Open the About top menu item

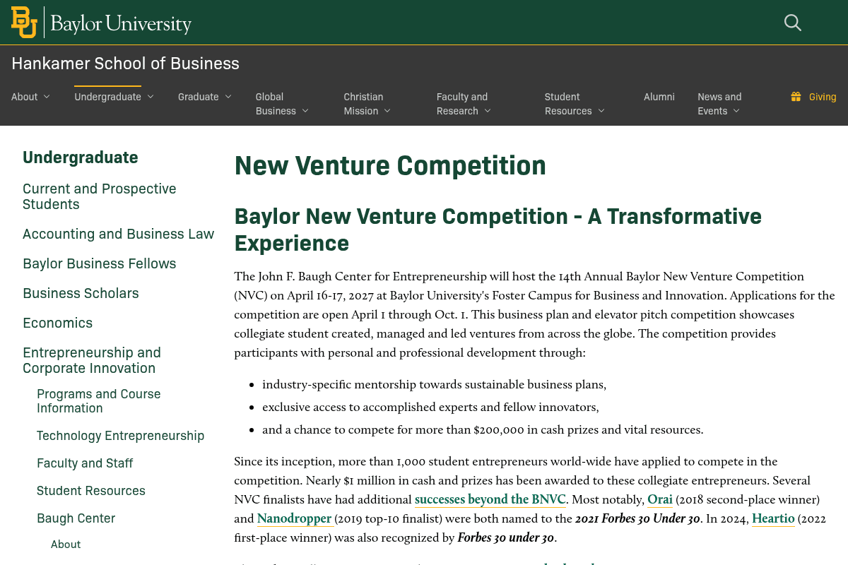pyautogui.click(x=25, y=97)
